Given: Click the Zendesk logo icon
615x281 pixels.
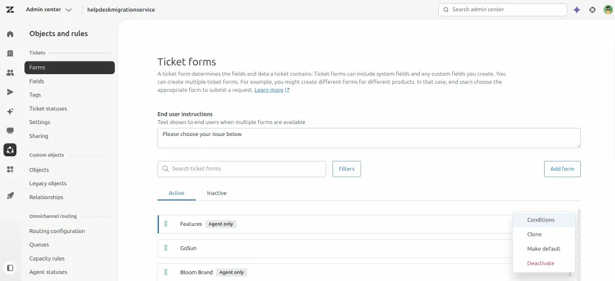Looking at the screenshot, I should coord(10,10).
